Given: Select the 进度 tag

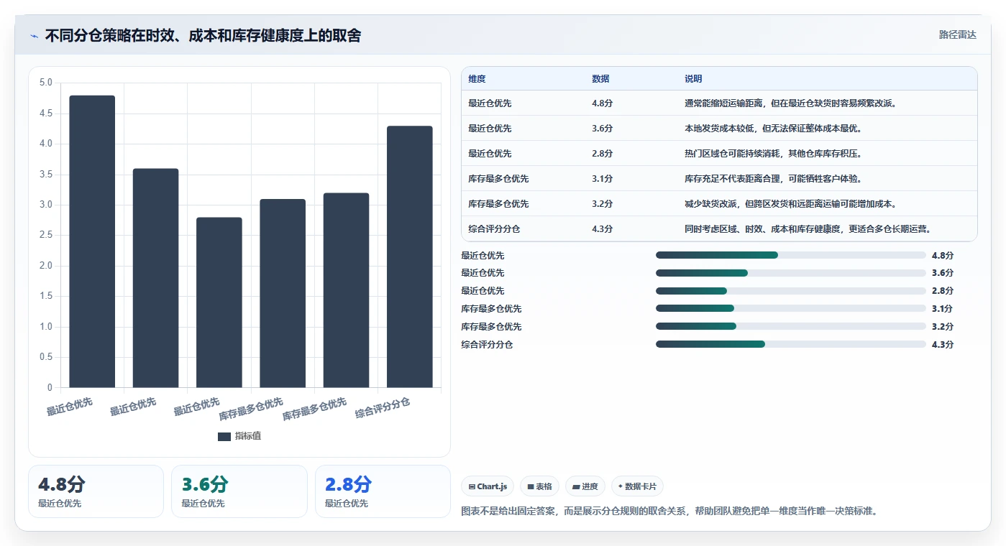Looking at the screenshot, I should pyautogui.click(x=585, y=486).
